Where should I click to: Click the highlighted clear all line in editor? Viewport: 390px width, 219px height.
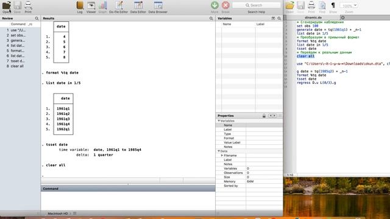pos(305,57)
